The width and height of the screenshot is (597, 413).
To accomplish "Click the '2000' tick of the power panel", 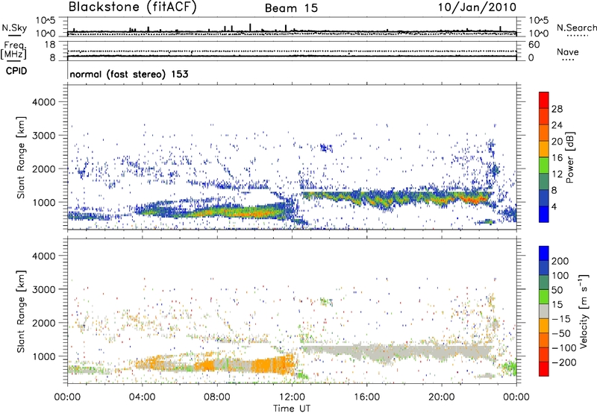I will pos(44,168).
